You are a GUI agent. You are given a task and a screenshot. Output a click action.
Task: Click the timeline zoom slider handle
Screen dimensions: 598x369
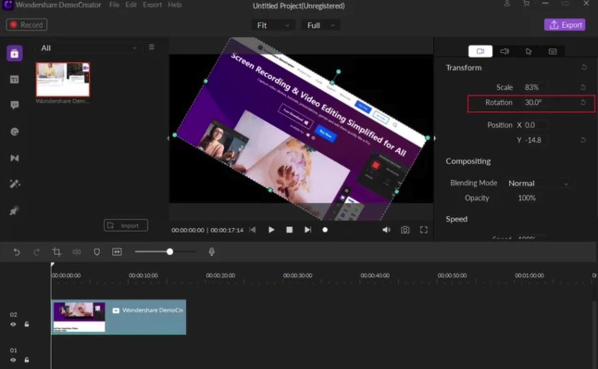click(170, 252)
